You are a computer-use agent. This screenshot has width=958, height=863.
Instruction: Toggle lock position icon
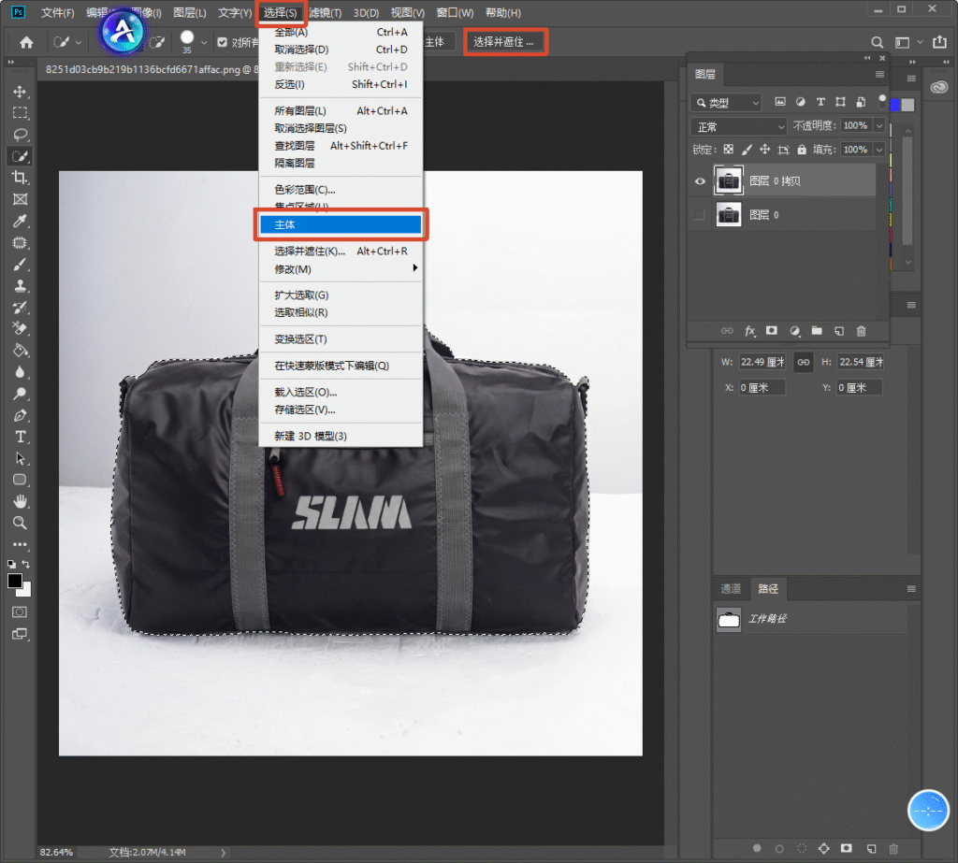click(764, 150)
